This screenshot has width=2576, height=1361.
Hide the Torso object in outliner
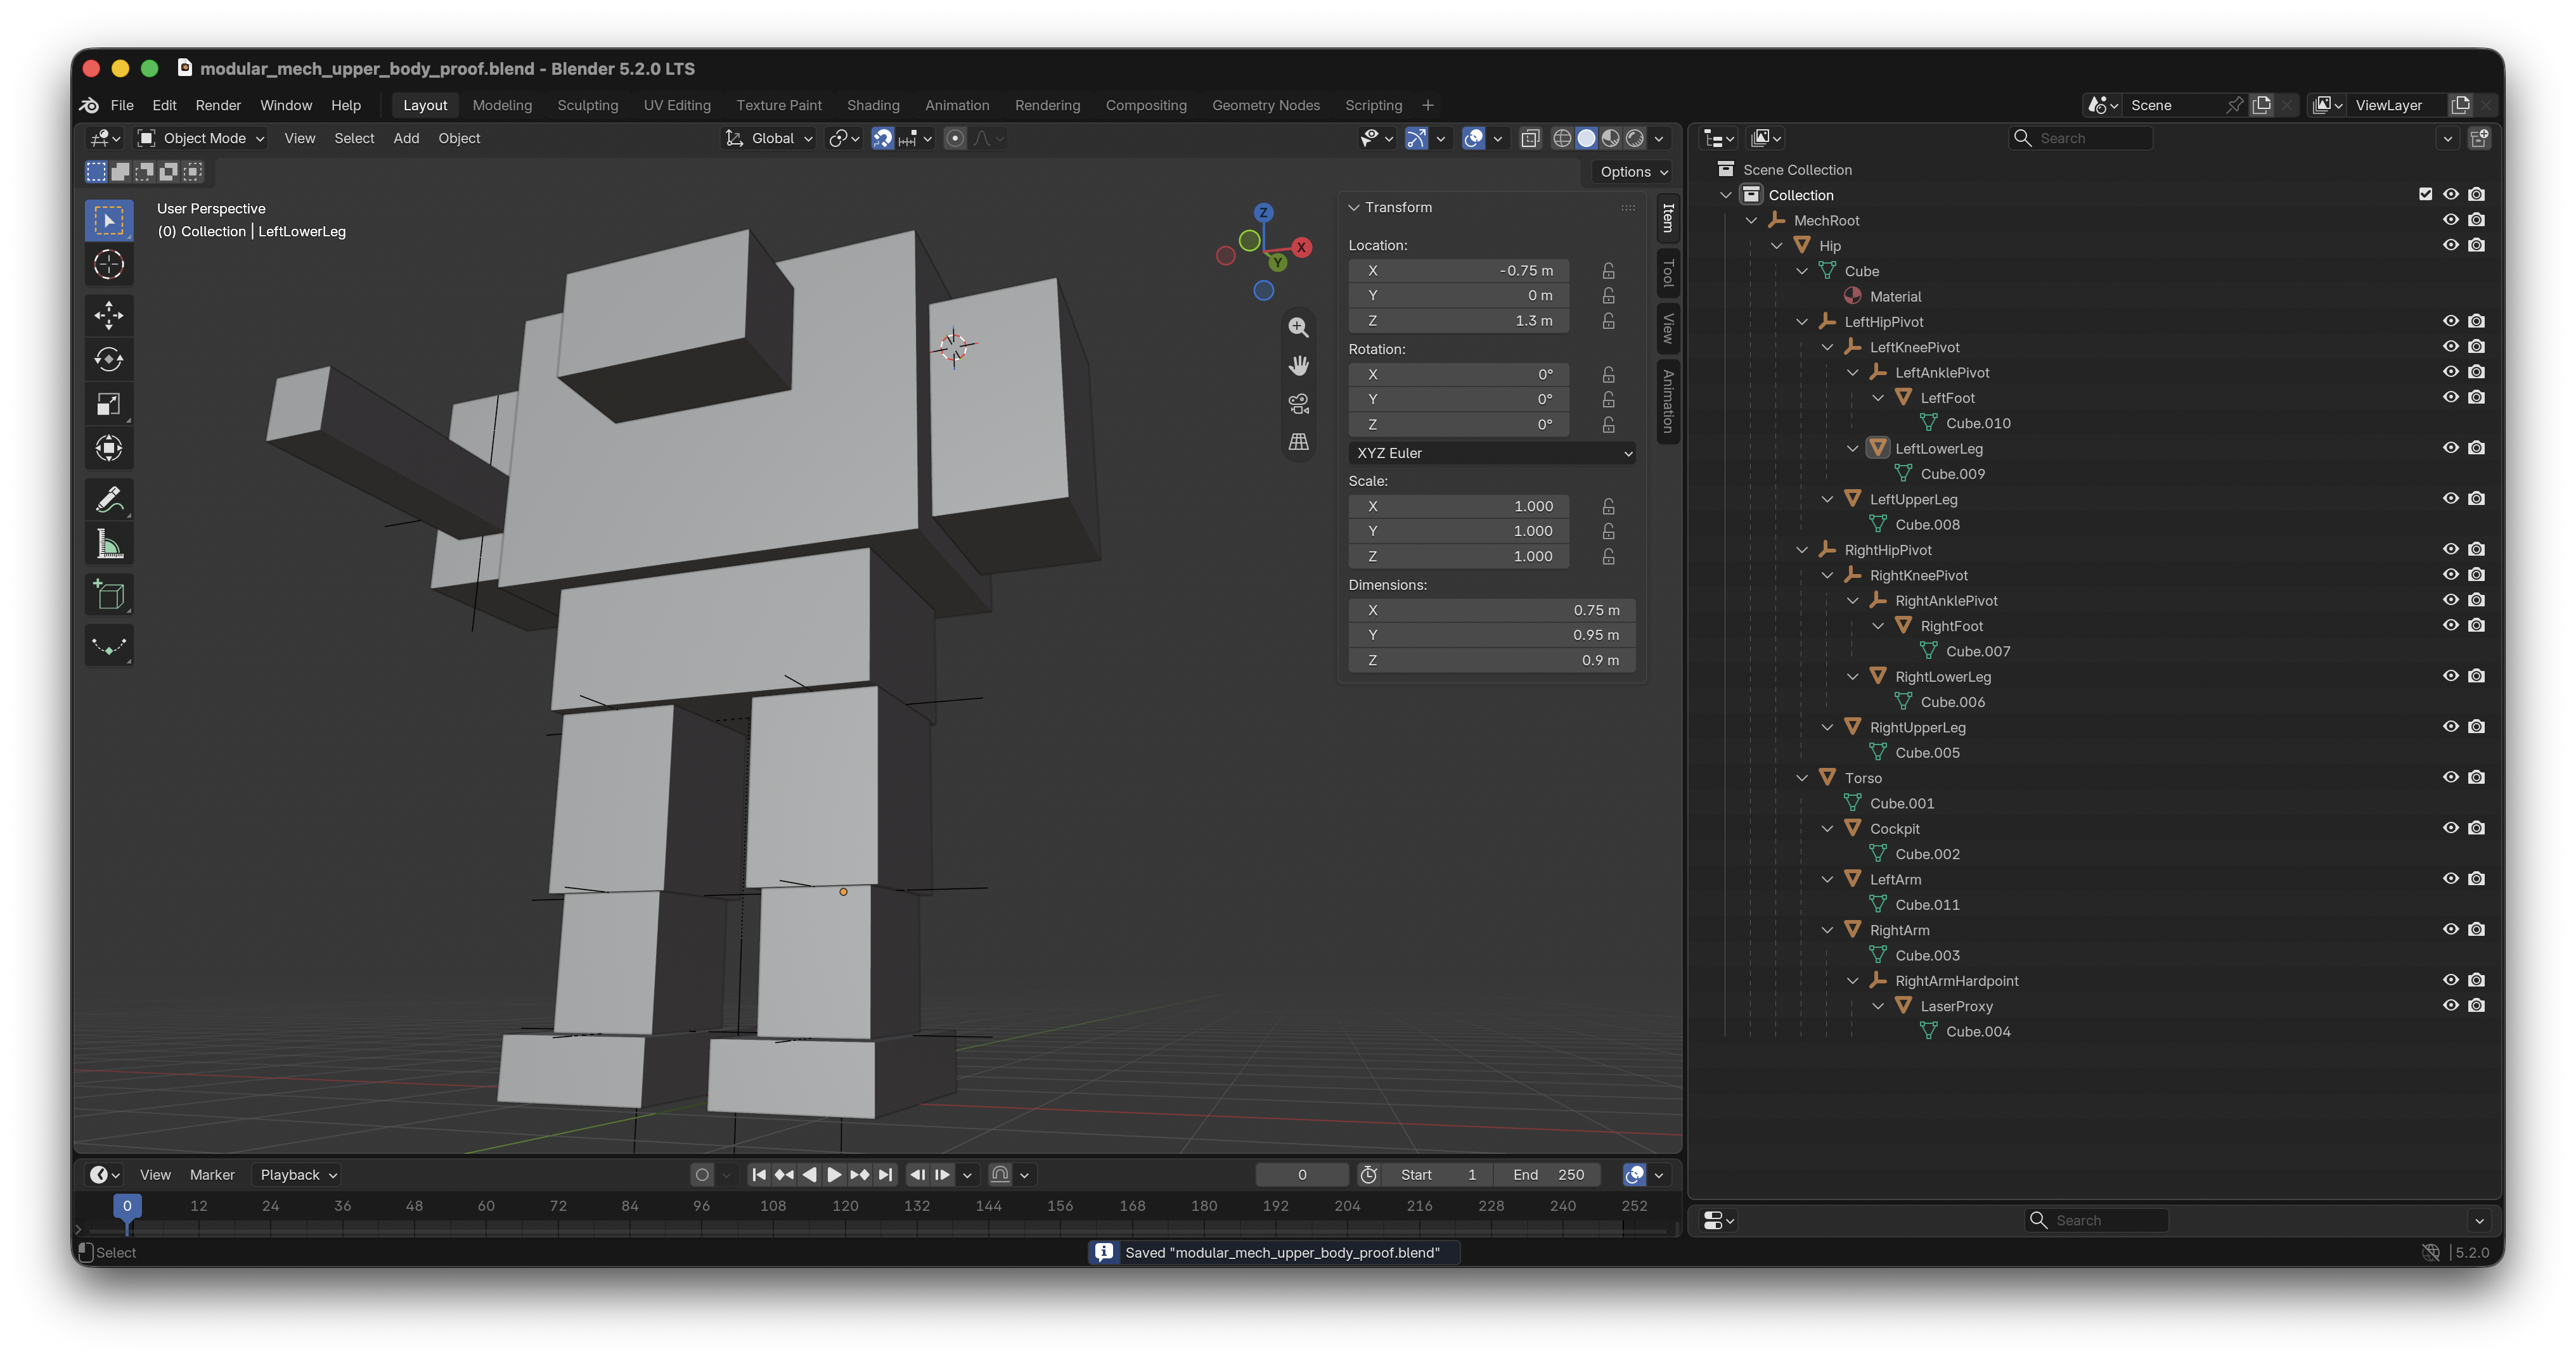click(2450, 777)
